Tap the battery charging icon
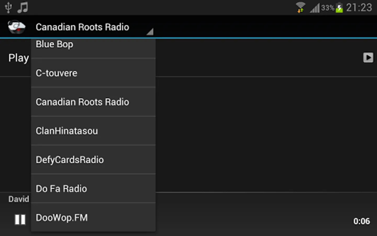 click(x=339, y=7)
